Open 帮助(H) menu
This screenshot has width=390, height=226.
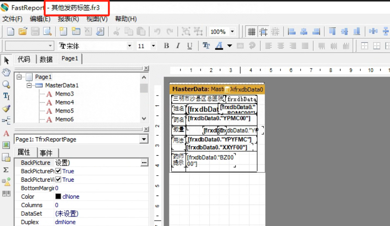(126, 19)
